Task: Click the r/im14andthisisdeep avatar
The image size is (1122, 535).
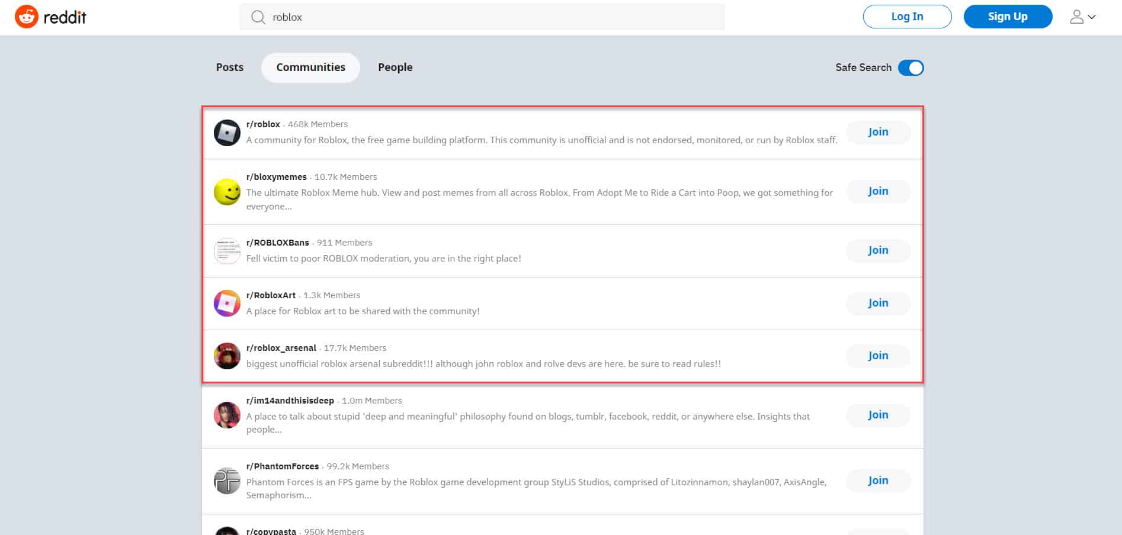Action: (x=227, y=415)
